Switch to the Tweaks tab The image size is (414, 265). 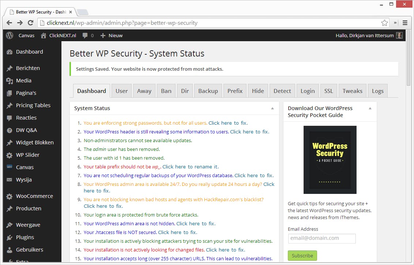pos(352,91)
